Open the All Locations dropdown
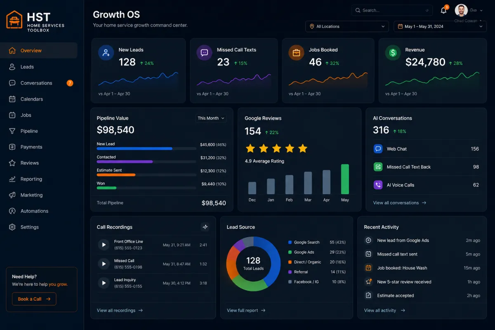Viewport: 495px width, 330px height. (x=347, y=26)
